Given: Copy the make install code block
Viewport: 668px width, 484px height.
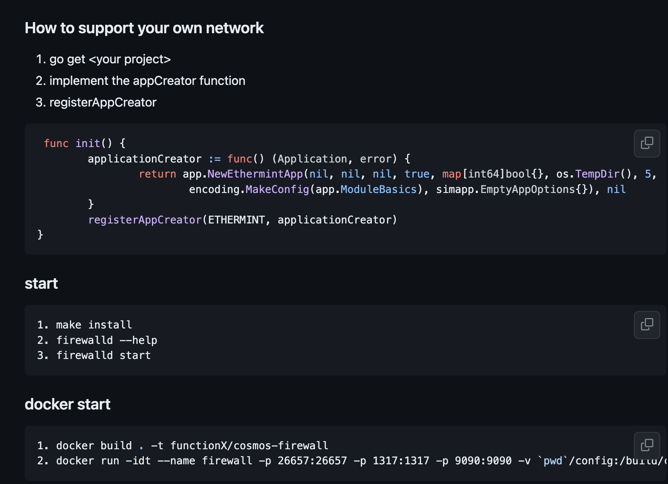Looking at the screenshot, I should tap(647, 325).
